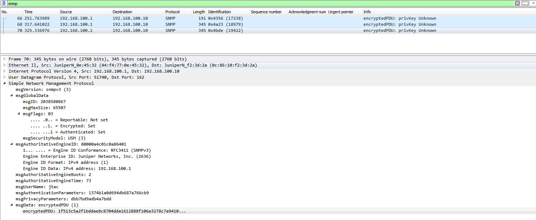Image resolution: width=536 pixels, height=220 pixels.
Task: Apply the filter using the arrow icon
Action: click(x=525, y=3)
